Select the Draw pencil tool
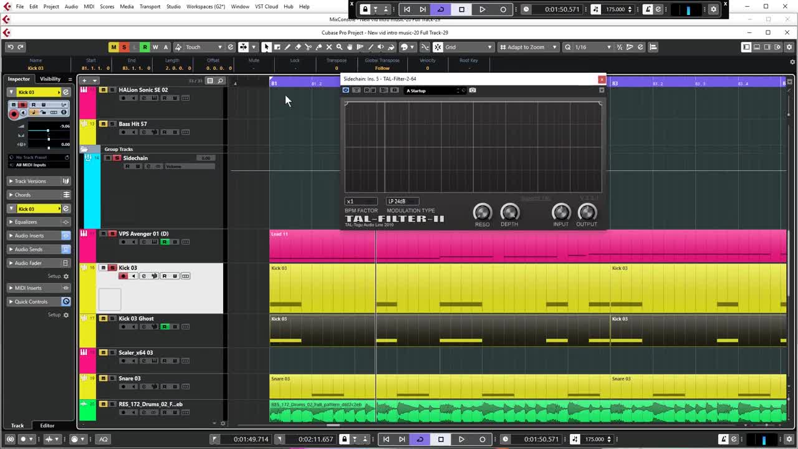Screen dimensions: 798x449 [x=287, y=47]
